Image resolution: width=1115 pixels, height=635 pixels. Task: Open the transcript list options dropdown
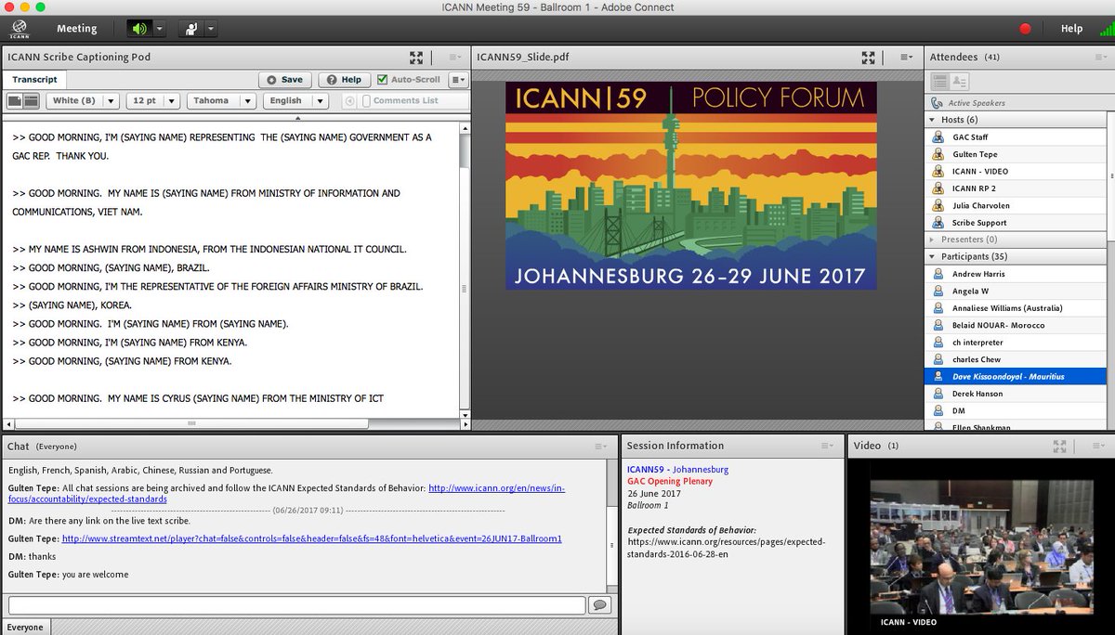click(457, 80)
